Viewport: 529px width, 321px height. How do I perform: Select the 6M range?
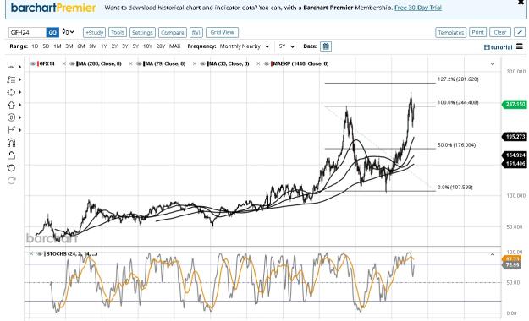pyautogui.click(x=81, y=46)
